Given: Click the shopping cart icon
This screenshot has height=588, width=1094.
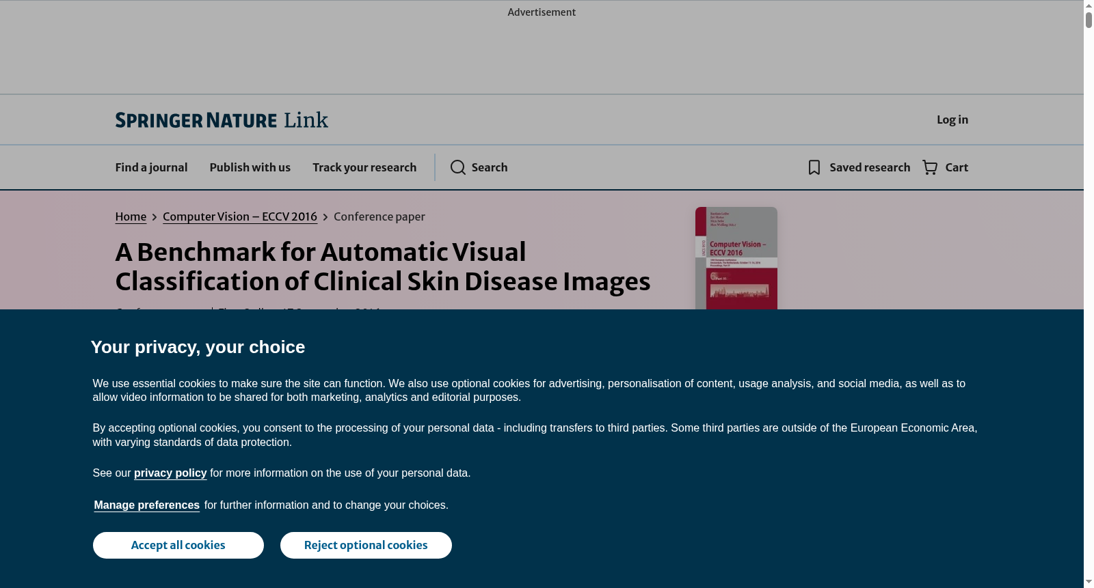Looking at the screenshot, I should click(930, 167).
